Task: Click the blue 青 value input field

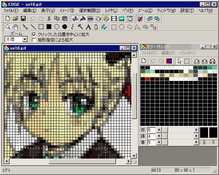Action: click(151, 142)
